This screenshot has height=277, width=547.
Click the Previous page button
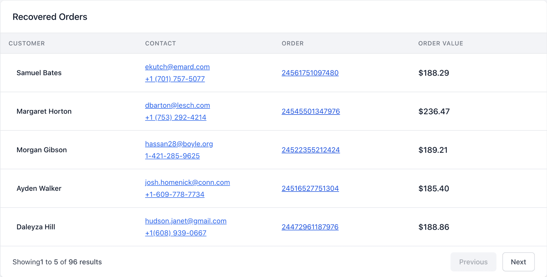coord(473,262)
